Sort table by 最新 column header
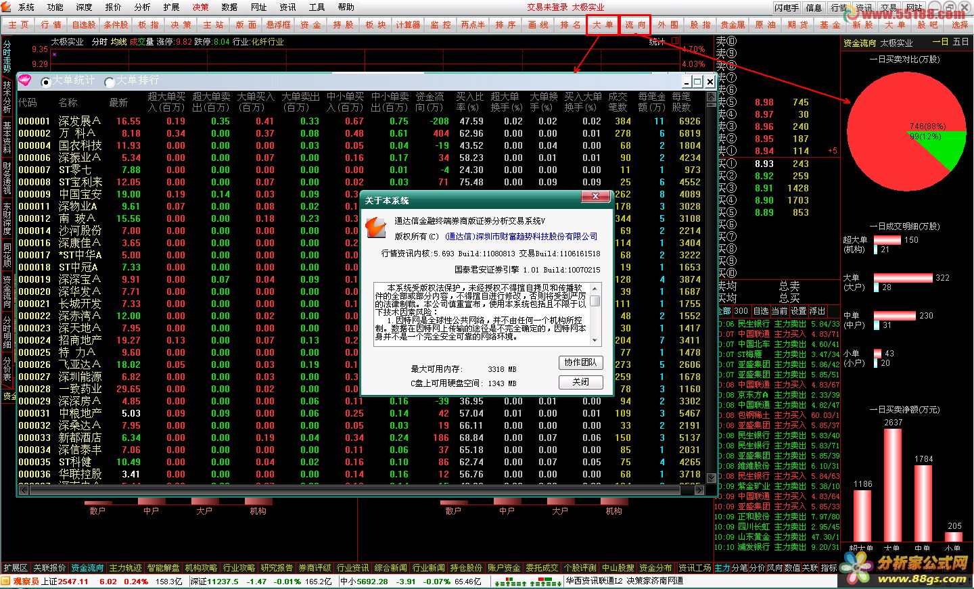The height and width of the screenshot is (589, 974). tap(118, 103)
